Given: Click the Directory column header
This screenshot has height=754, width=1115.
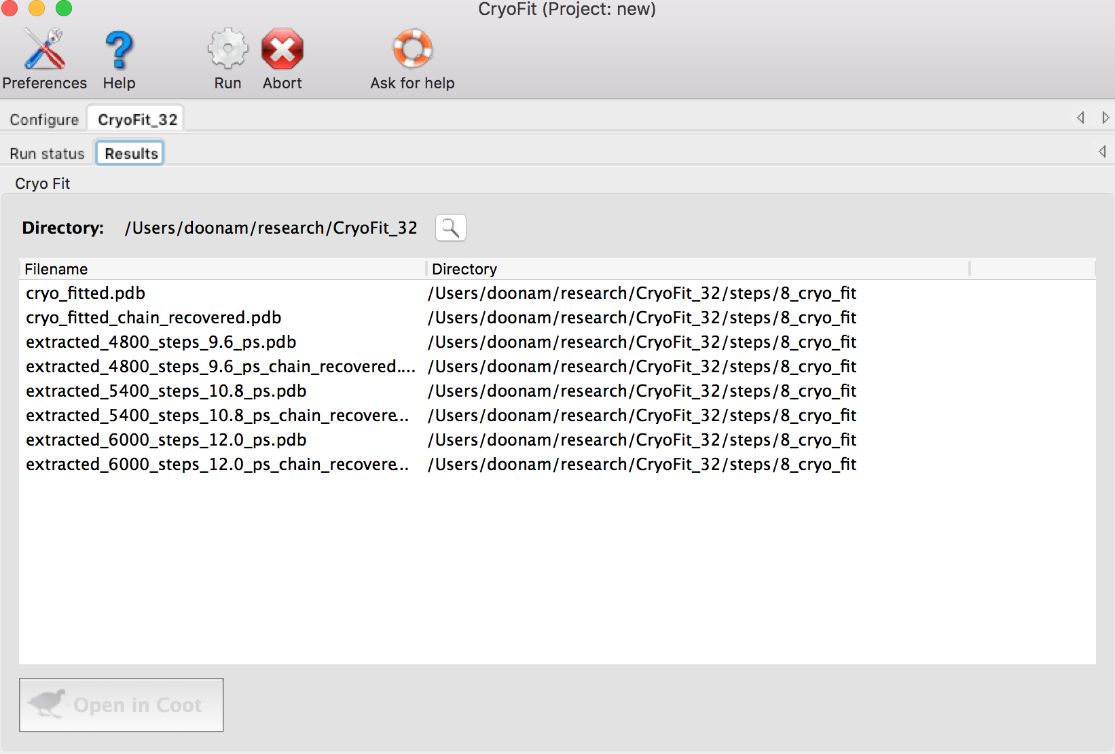Looking at the screenshot, I should (x=464, y=268).
